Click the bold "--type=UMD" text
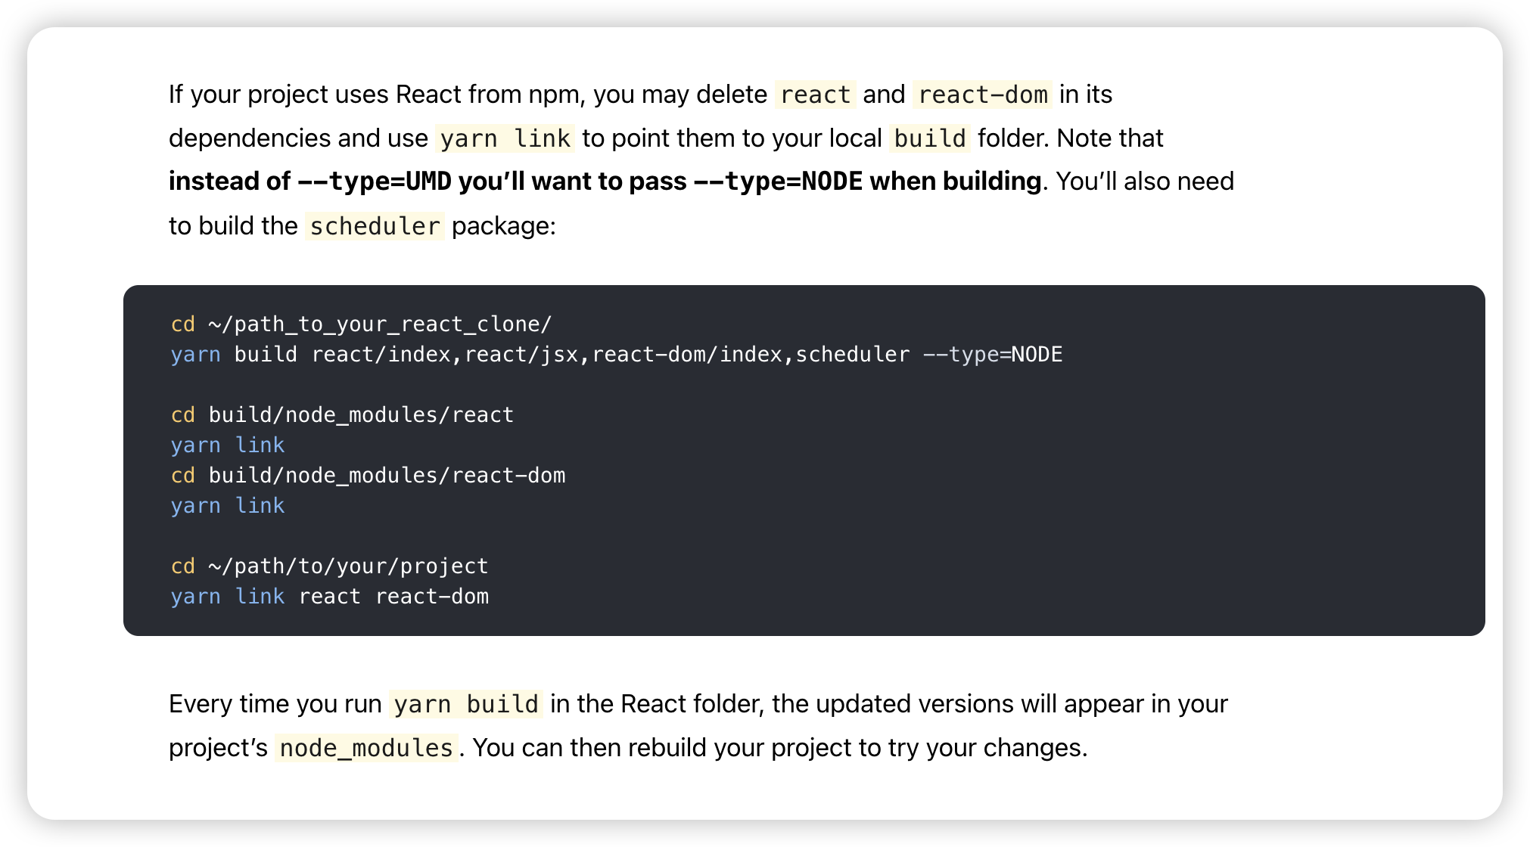1530x847 pixels. pyautogui.click(x=374, y=181)
